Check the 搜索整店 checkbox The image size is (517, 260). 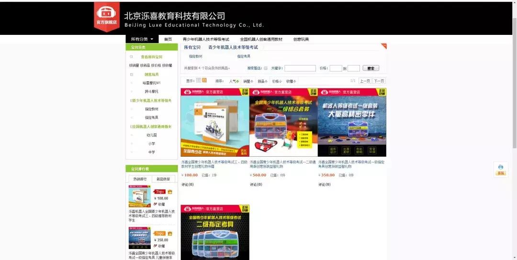pos(265,68)
